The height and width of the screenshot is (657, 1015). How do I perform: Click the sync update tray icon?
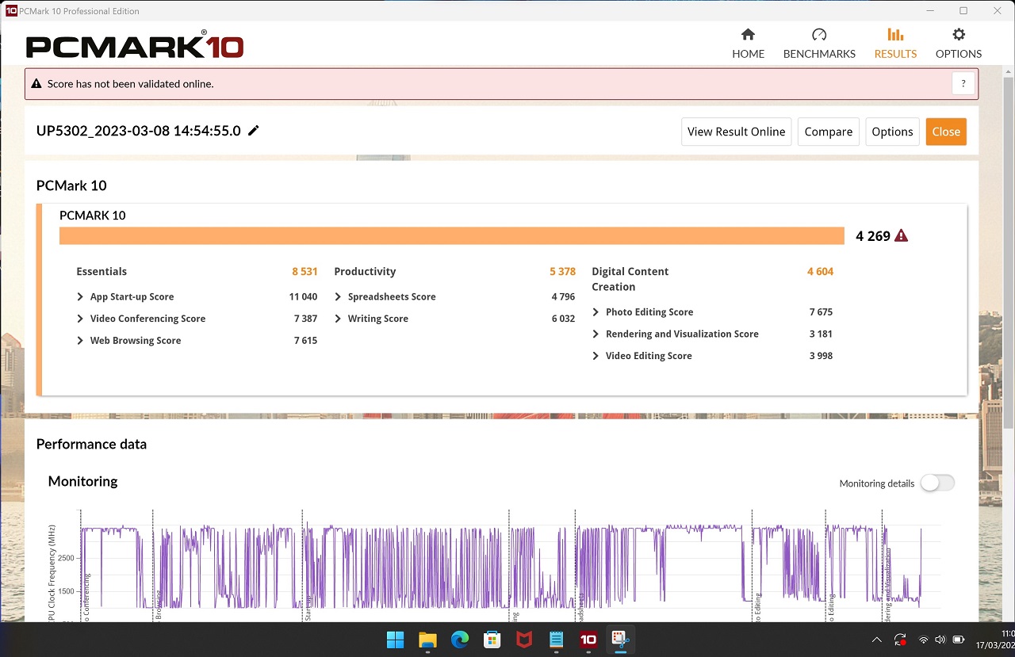coord(900,640)
